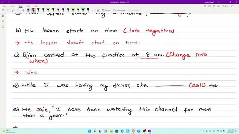Open the Shapes gallery
Image resolution: width=239 pixels, height=134 pixels.
pos(106,10)
